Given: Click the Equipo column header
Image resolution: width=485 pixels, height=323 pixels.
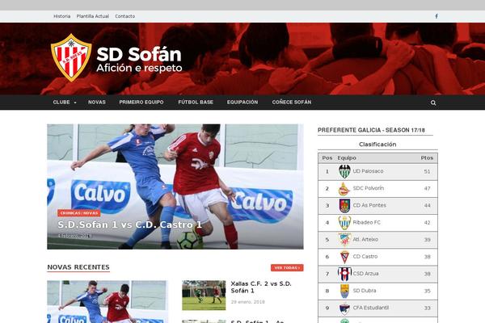Looking at the screenshot, I should click(347, 158).
